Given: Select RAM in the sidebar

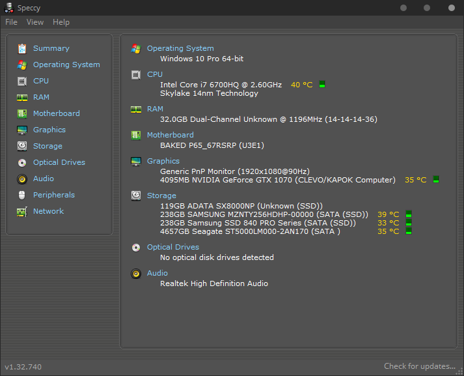Looking at the screenshot, I should (41, 97).
